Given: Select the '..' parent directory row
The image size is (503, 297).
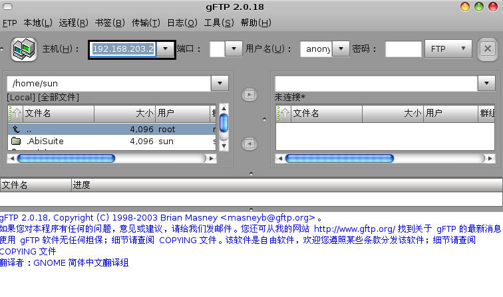Looking at the screenshot, I should click(x=112, y=130).
